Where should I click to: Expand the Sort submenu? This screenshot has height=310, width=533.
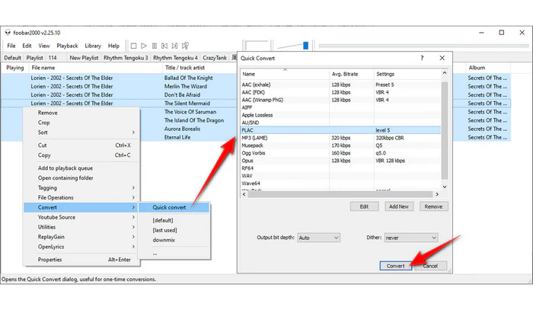tap(81, 133)
